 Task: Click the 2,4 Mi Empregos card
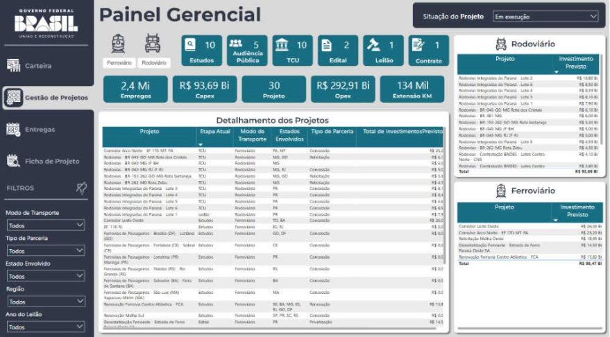[x=135, y=89]
